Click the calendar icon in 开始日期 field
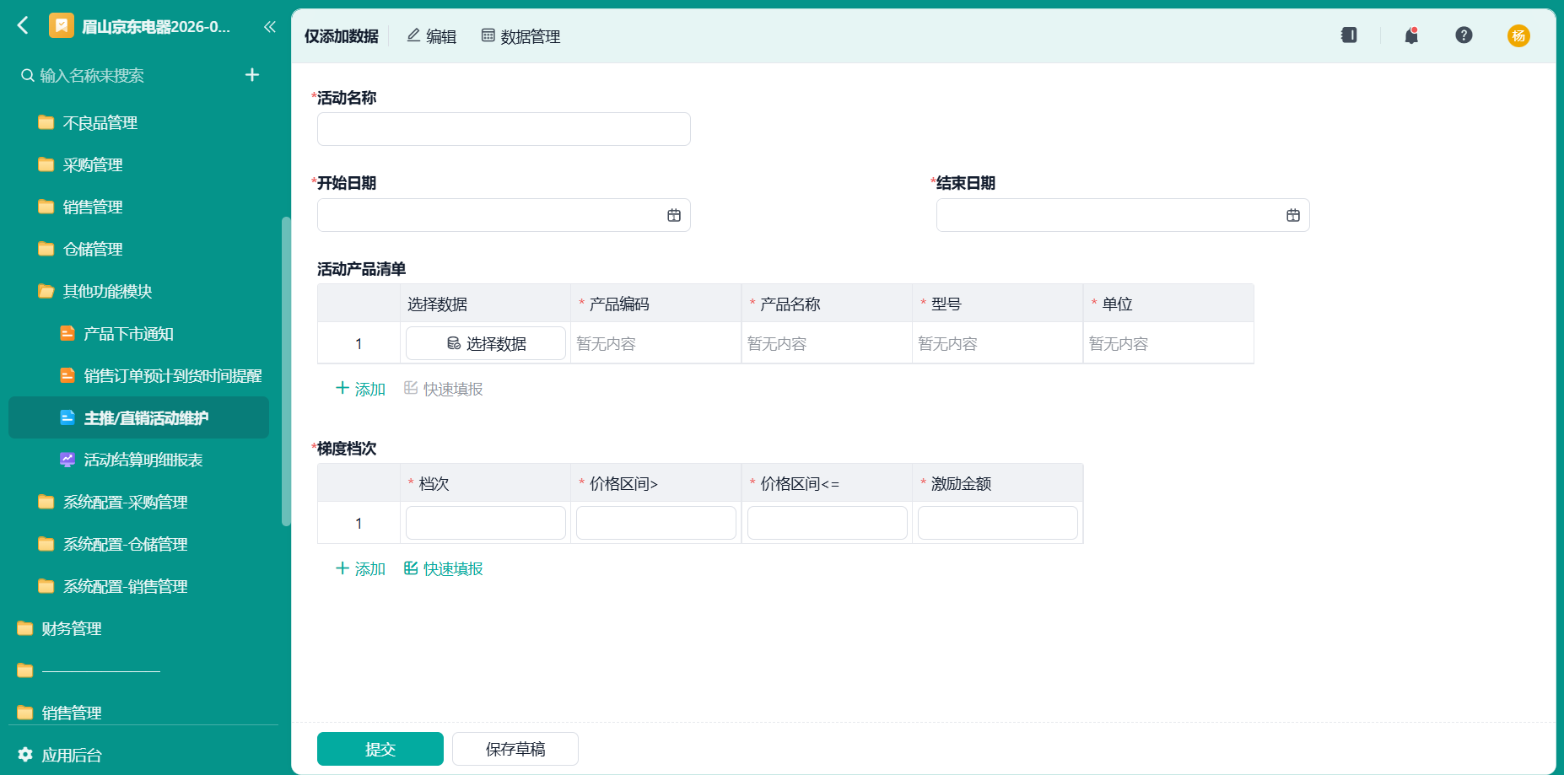Viewport: 1564px width, 775px height. click(x=674, y=215)
